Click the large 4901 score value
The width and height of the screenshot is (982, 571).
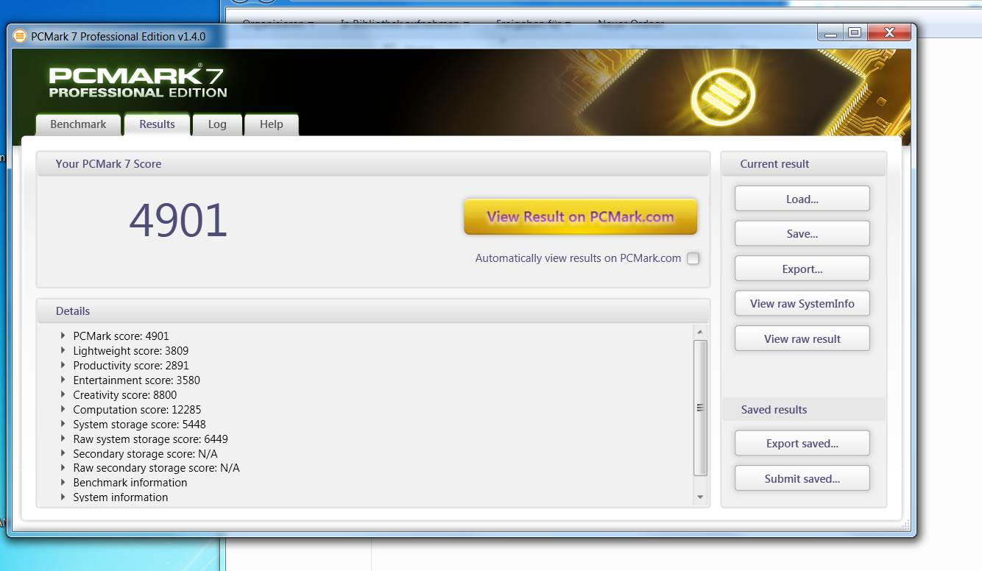(178, 220)
